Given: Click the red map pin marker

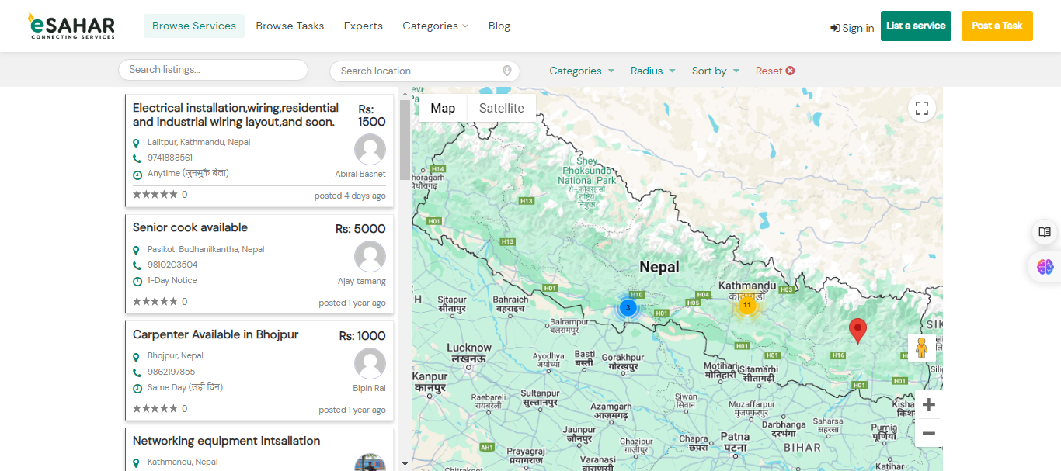Looking at the screenshot, I should [x=857, y=331].
